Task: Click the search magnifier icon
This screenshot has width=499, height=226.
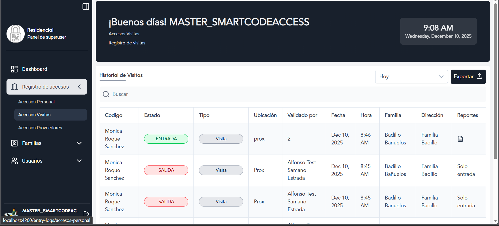Action: 106,94
